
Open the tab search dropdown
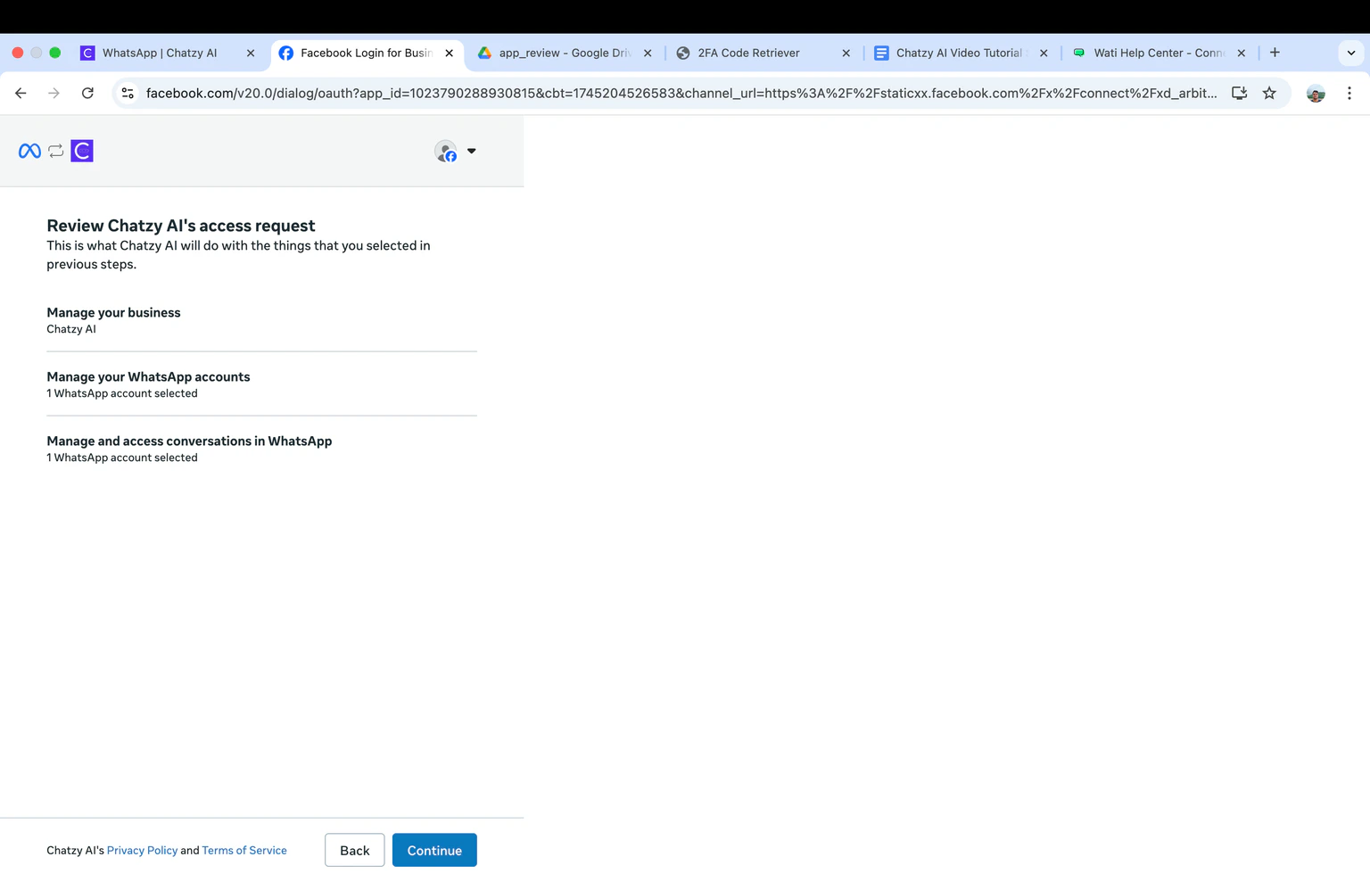click(1351, 53)
